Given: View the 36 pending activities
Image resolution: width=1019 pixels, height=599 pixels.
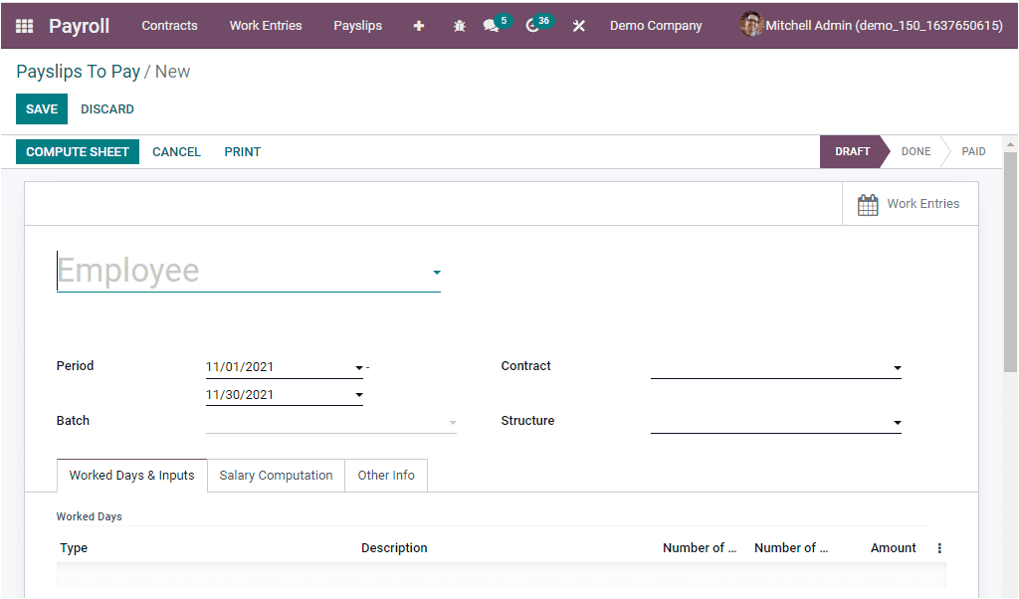Looking at the screenshot, I should [533, 25].
